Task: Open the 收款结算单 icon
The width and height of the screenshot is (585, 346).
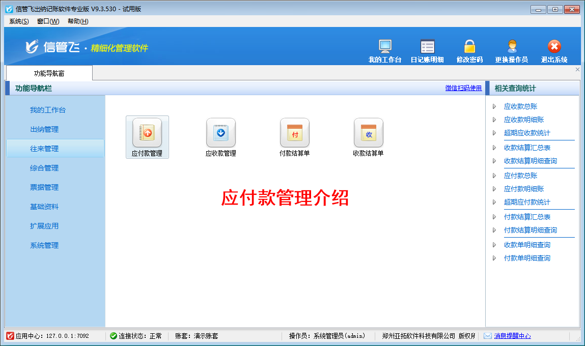Action: coord(368,133)
